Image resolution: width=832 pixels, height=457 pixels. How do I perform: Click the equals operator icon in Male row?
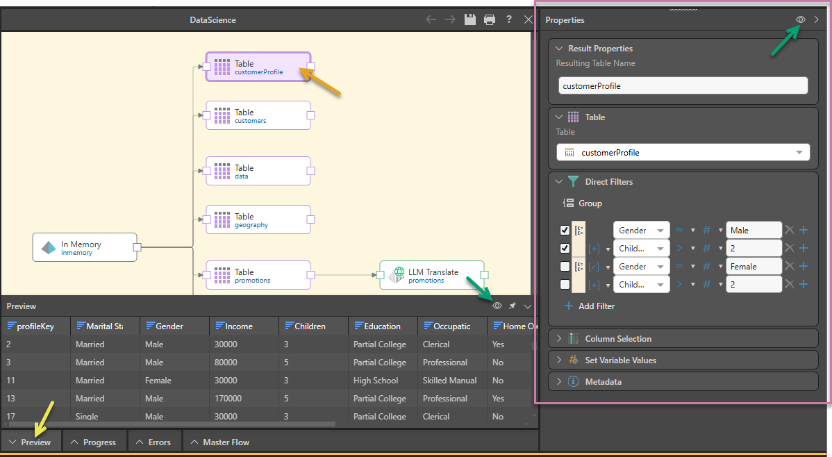pos(679,231)
